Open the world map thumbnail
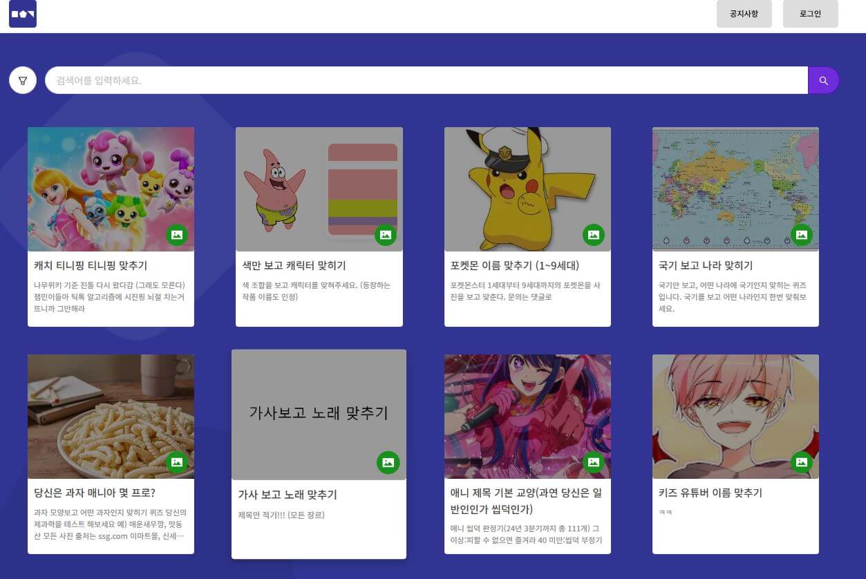Image resolution: width=866 pixels, height=579 pixels. pos(735,189)
